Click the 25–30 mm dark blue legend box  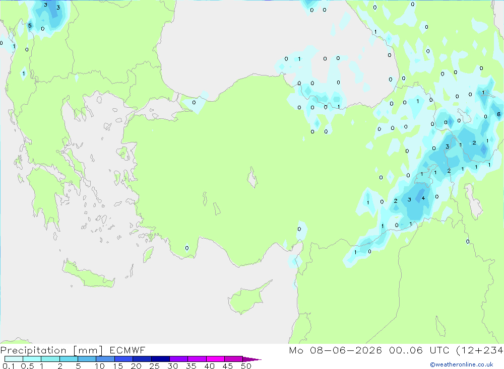tap(160, 359)
